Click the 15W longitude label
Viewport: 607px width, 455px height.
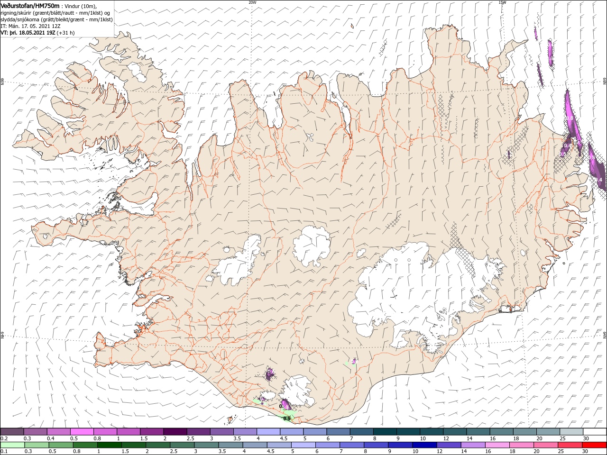(502, 2)
